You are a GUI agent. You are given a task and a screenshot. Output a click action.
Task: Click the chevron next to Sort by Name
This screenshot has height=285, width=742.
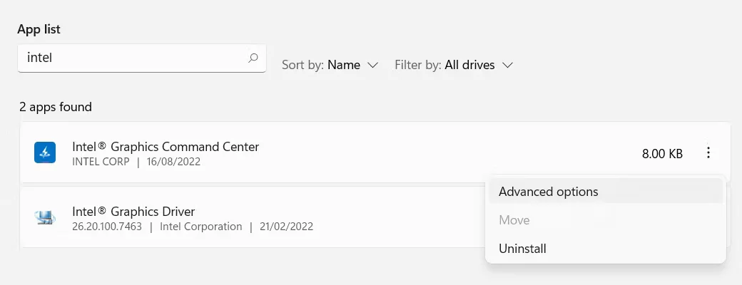coord(372,65)
